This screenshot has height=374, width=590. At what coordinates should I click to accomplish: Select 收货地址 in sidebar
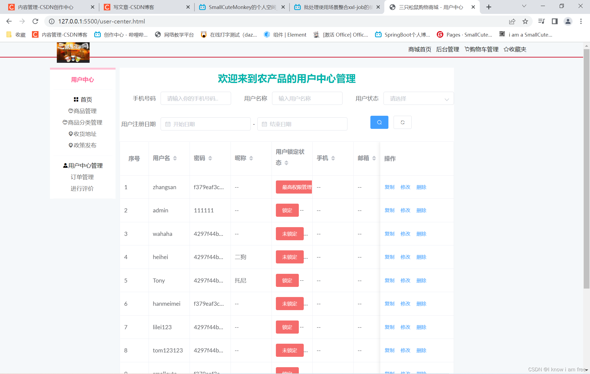[82, 134]
